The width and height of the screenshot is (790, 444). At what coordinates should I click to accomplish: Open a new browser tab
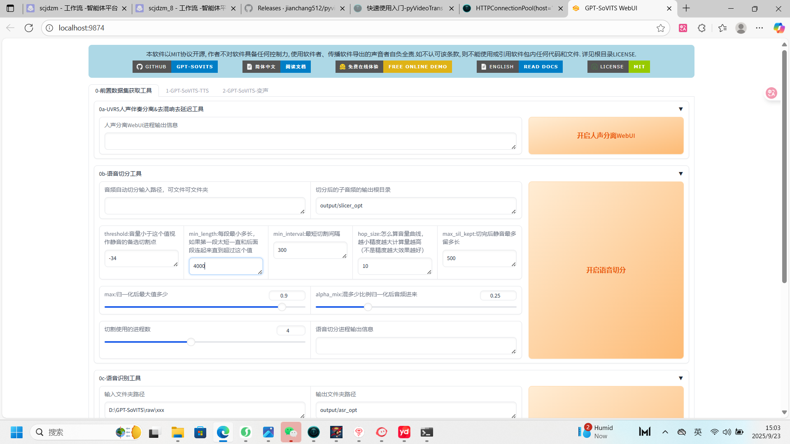click(686, 8)
